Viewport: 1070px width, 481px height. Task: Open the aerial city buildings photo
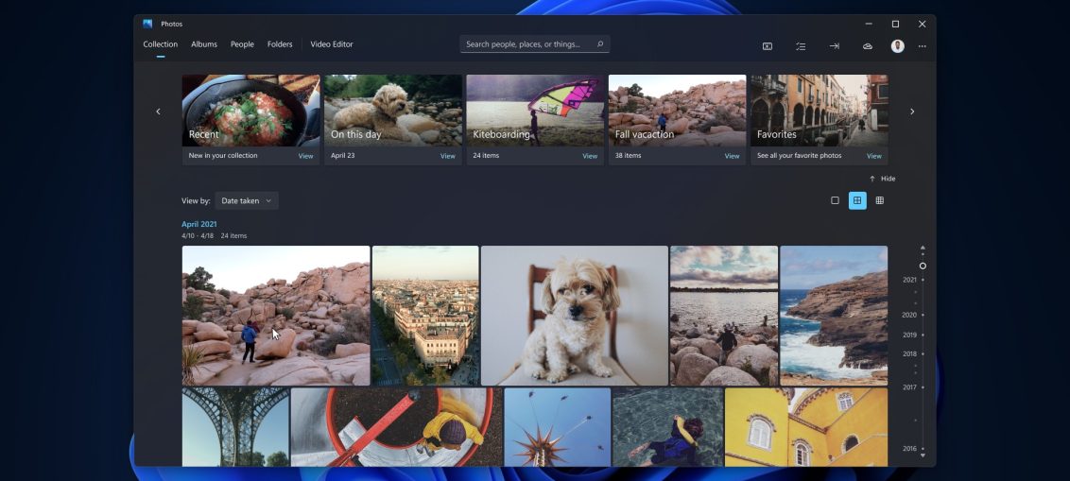[425, 316]
